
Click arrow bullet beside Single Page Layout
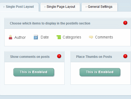(45, 7)
